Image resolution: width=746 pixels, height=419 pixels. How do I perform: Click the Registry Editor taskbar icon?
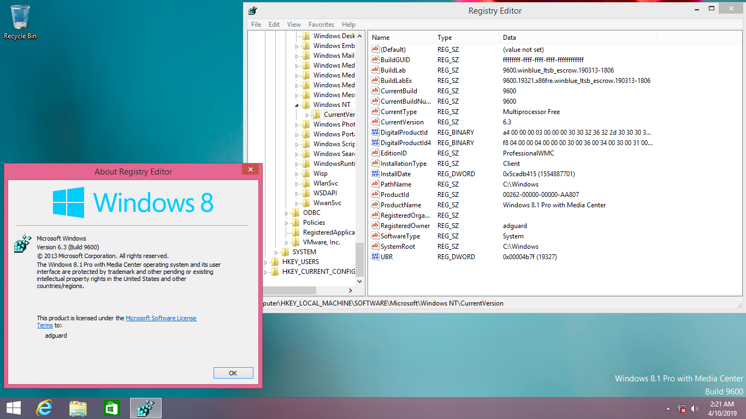click(146, 408)
